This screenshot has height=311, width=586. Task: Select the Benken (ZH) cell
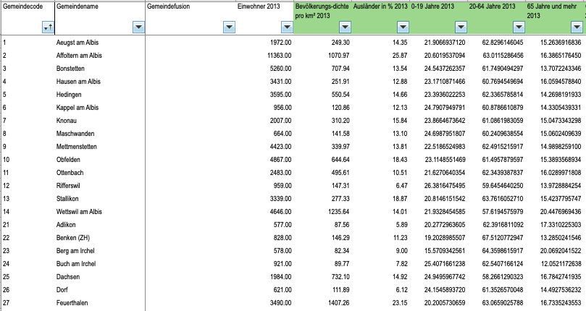pos(72,237)
